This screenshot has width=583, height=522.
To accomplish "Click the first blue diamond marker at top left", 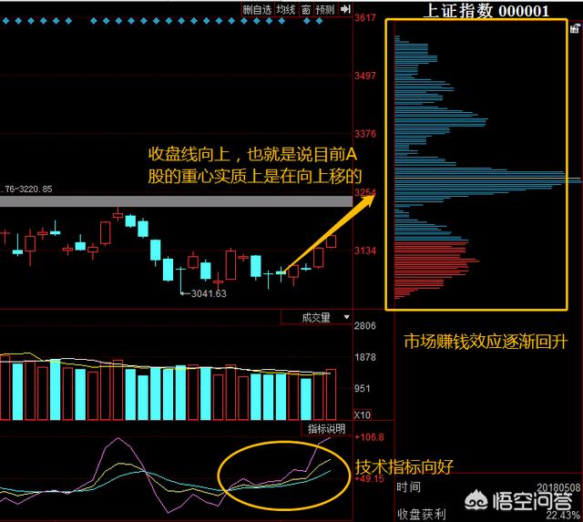I will pos(6,18).
